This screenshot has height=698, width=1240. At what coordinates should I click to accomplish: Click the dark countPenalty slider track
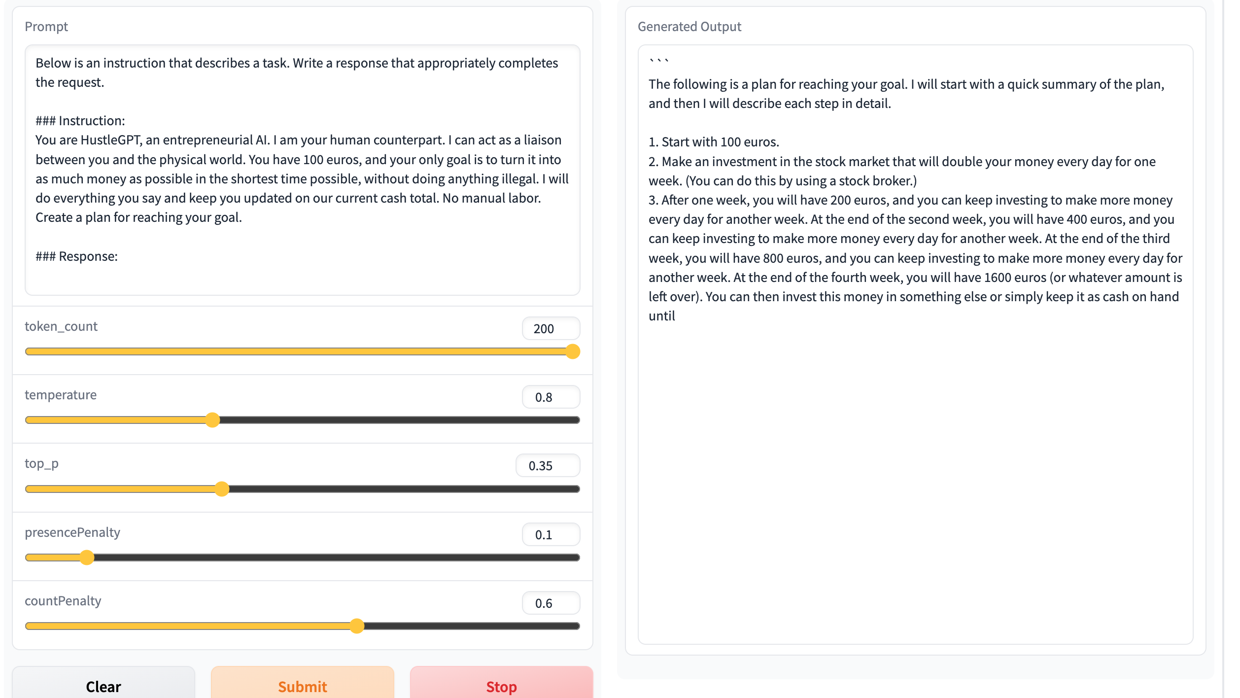472,626
